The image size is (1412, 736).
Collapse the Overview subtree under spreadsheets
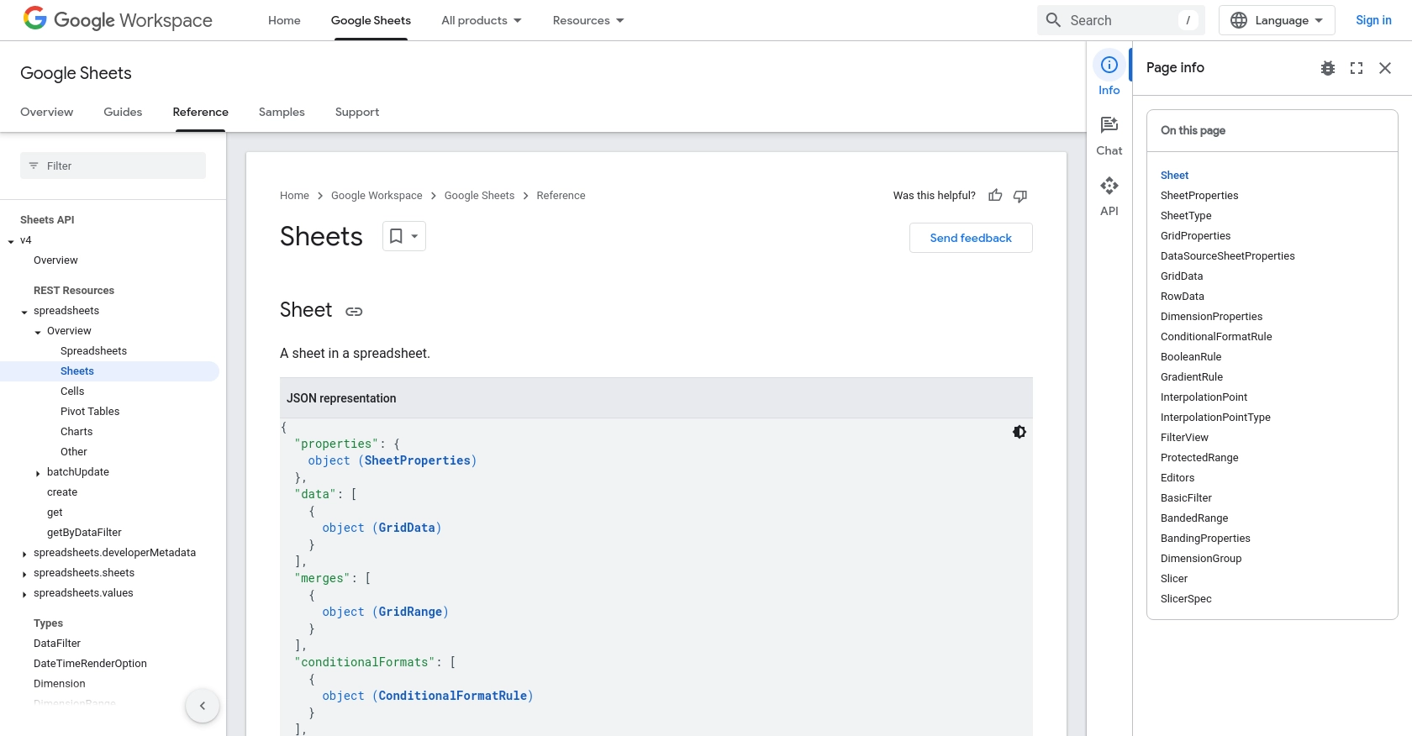click(38, 332)
